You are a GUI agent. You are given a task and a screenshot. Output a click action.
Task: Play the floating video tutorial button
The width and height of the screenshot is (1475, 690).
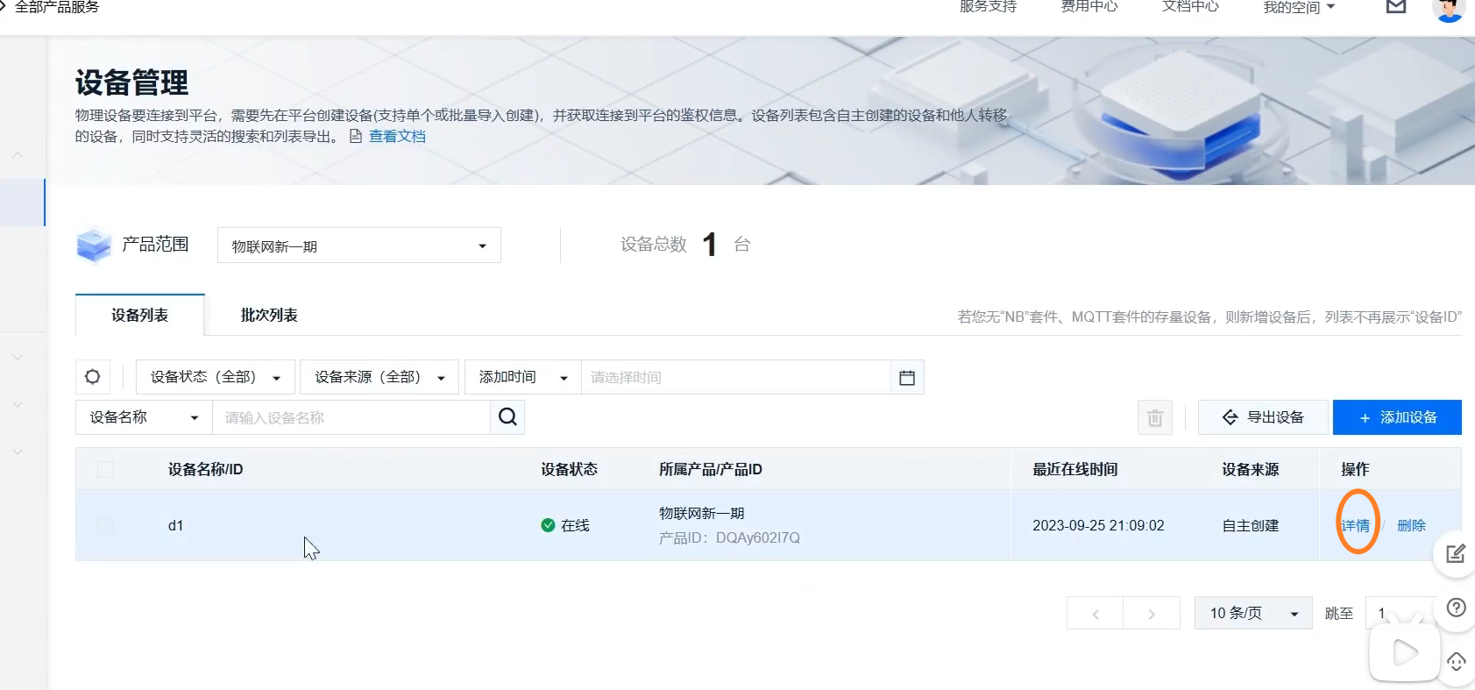point(1405,652)
